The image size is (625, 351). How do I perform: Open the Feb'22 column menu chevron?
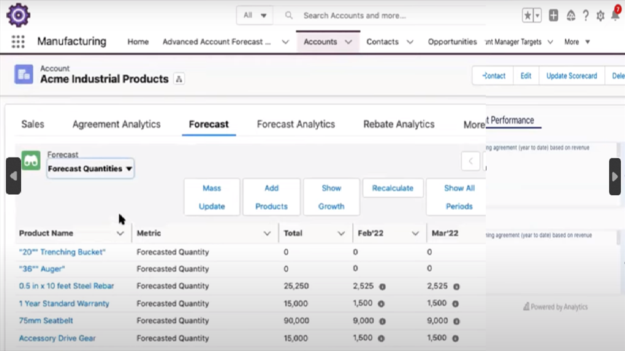click(x=415, y=234)
